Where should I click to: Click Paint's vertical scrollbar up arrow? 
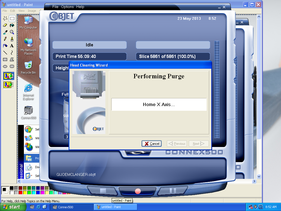point(259,17)
